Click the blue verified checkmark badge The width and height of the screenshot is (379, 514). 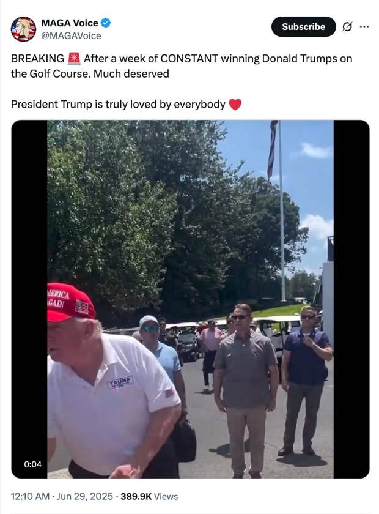[106, 23]
